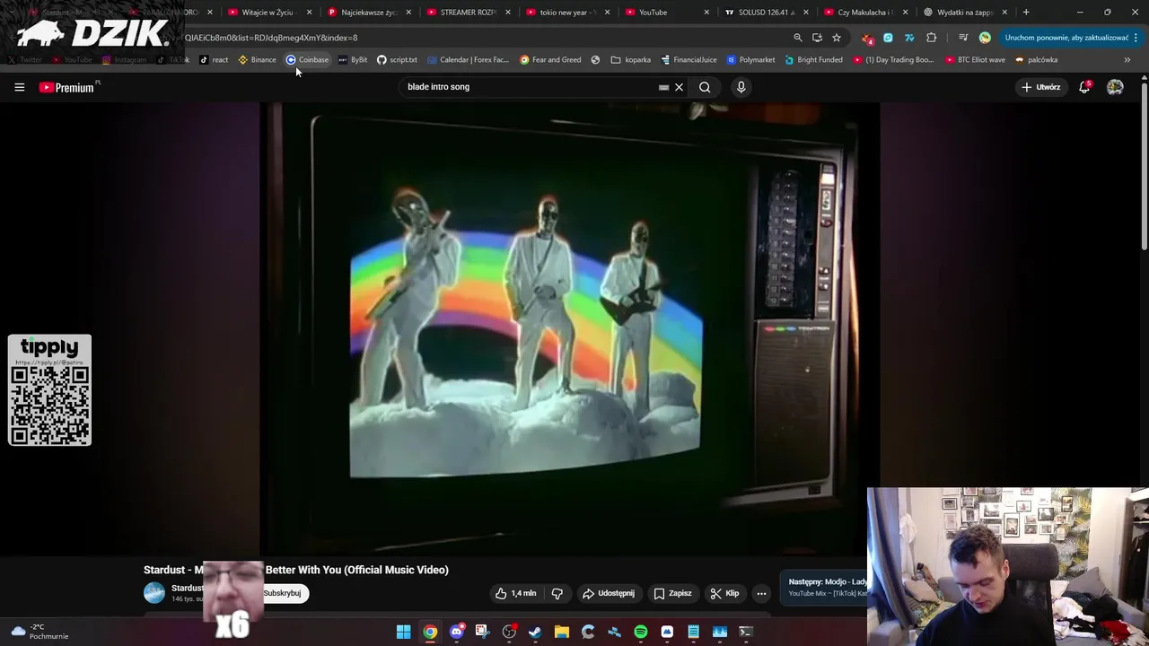This screenshot has height=646, width=1149.
Task: Open File Explorer from the taskbar
Action: point(562,632)
